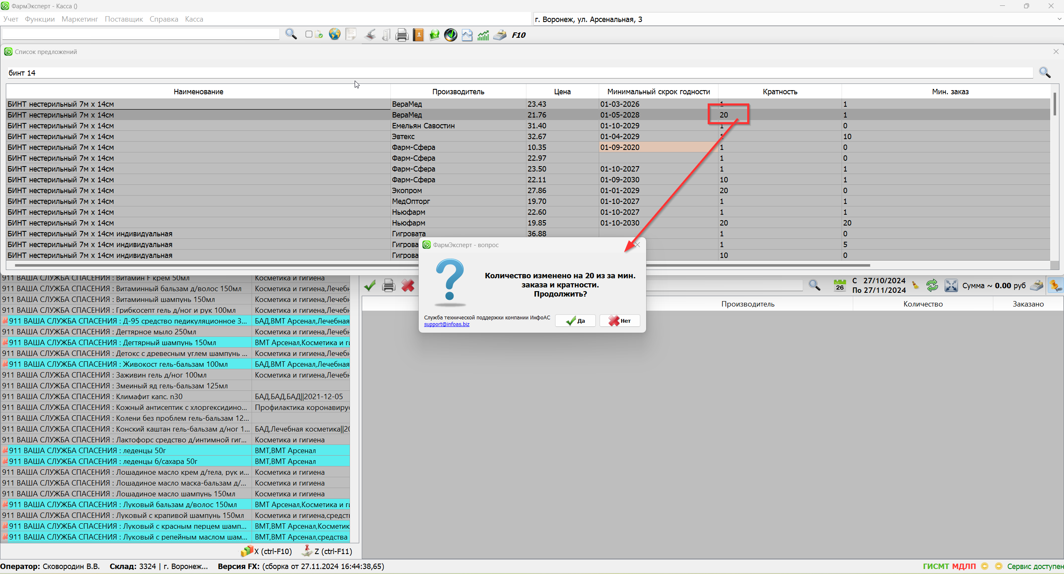Screen dimensions: 1064x574
Task: Click the pushpin icon near sum
Action: click(1056, 285)
